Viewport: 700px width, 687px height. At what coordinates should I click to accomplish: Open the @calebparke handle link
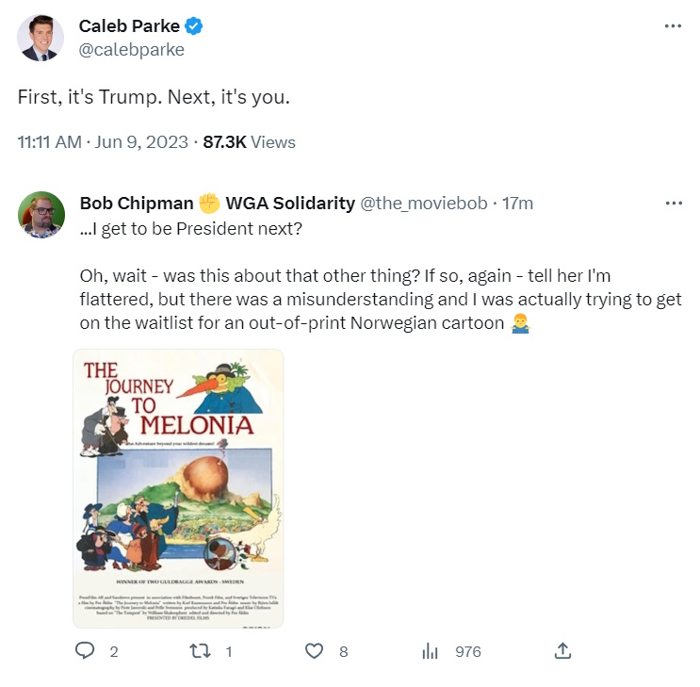tap(132, 50)
